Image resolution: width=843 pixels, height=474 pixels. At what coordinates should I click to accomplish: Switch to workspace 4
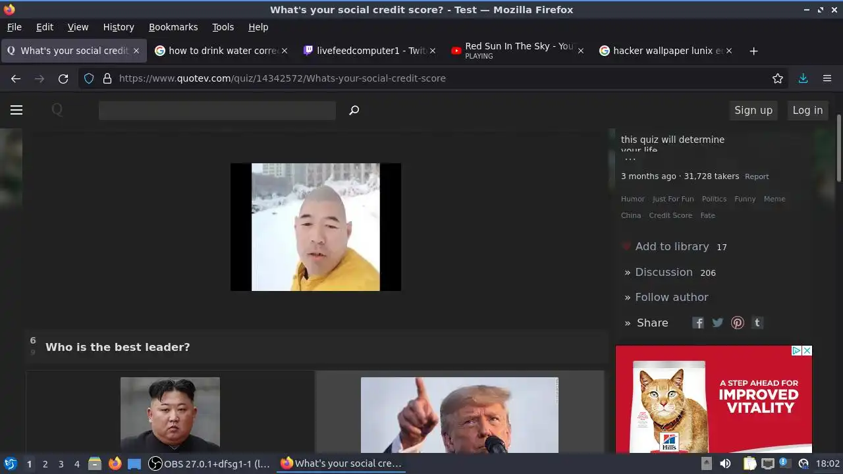coord(76,463)
